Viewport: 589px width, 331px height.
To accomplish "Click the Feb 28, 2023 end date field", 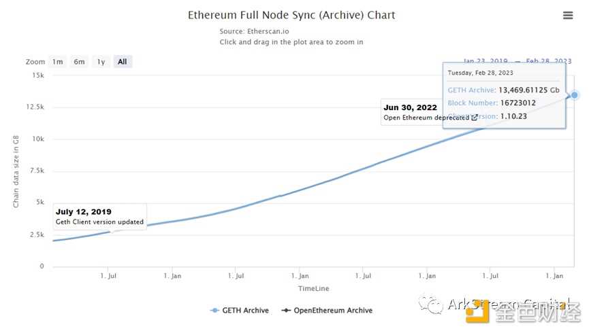I will point(549,61).
